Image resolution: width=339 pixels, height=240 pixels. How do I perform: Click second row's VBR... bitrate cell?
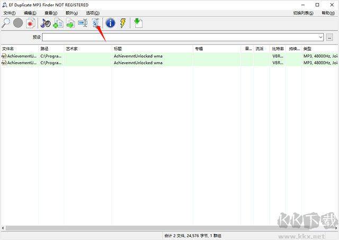point(278,63)
